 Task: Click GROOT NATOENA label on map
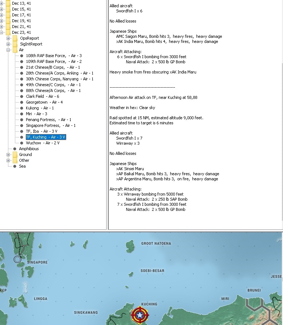[156, 244]
